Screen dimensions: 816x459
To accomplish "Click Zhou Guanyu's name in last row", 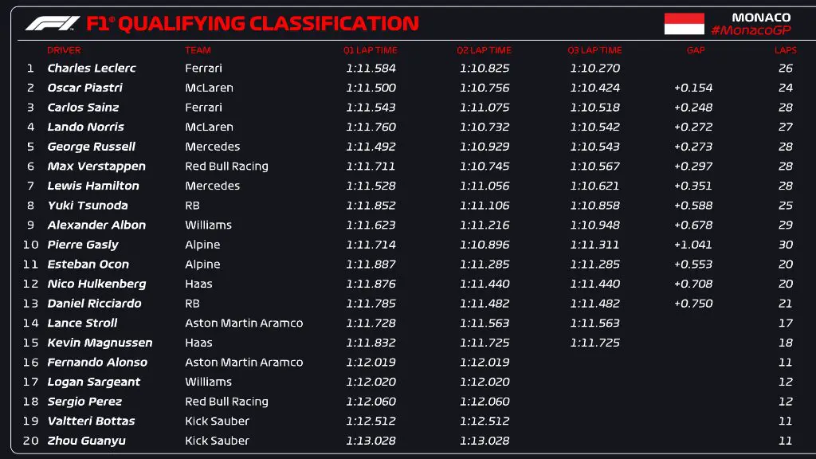I will [x=86, y=441].
